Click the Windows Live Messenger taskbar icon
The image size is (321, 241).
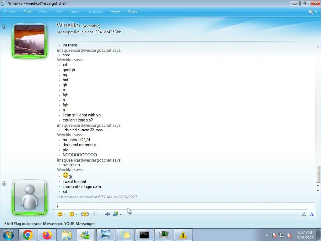(x=85, y=235)
